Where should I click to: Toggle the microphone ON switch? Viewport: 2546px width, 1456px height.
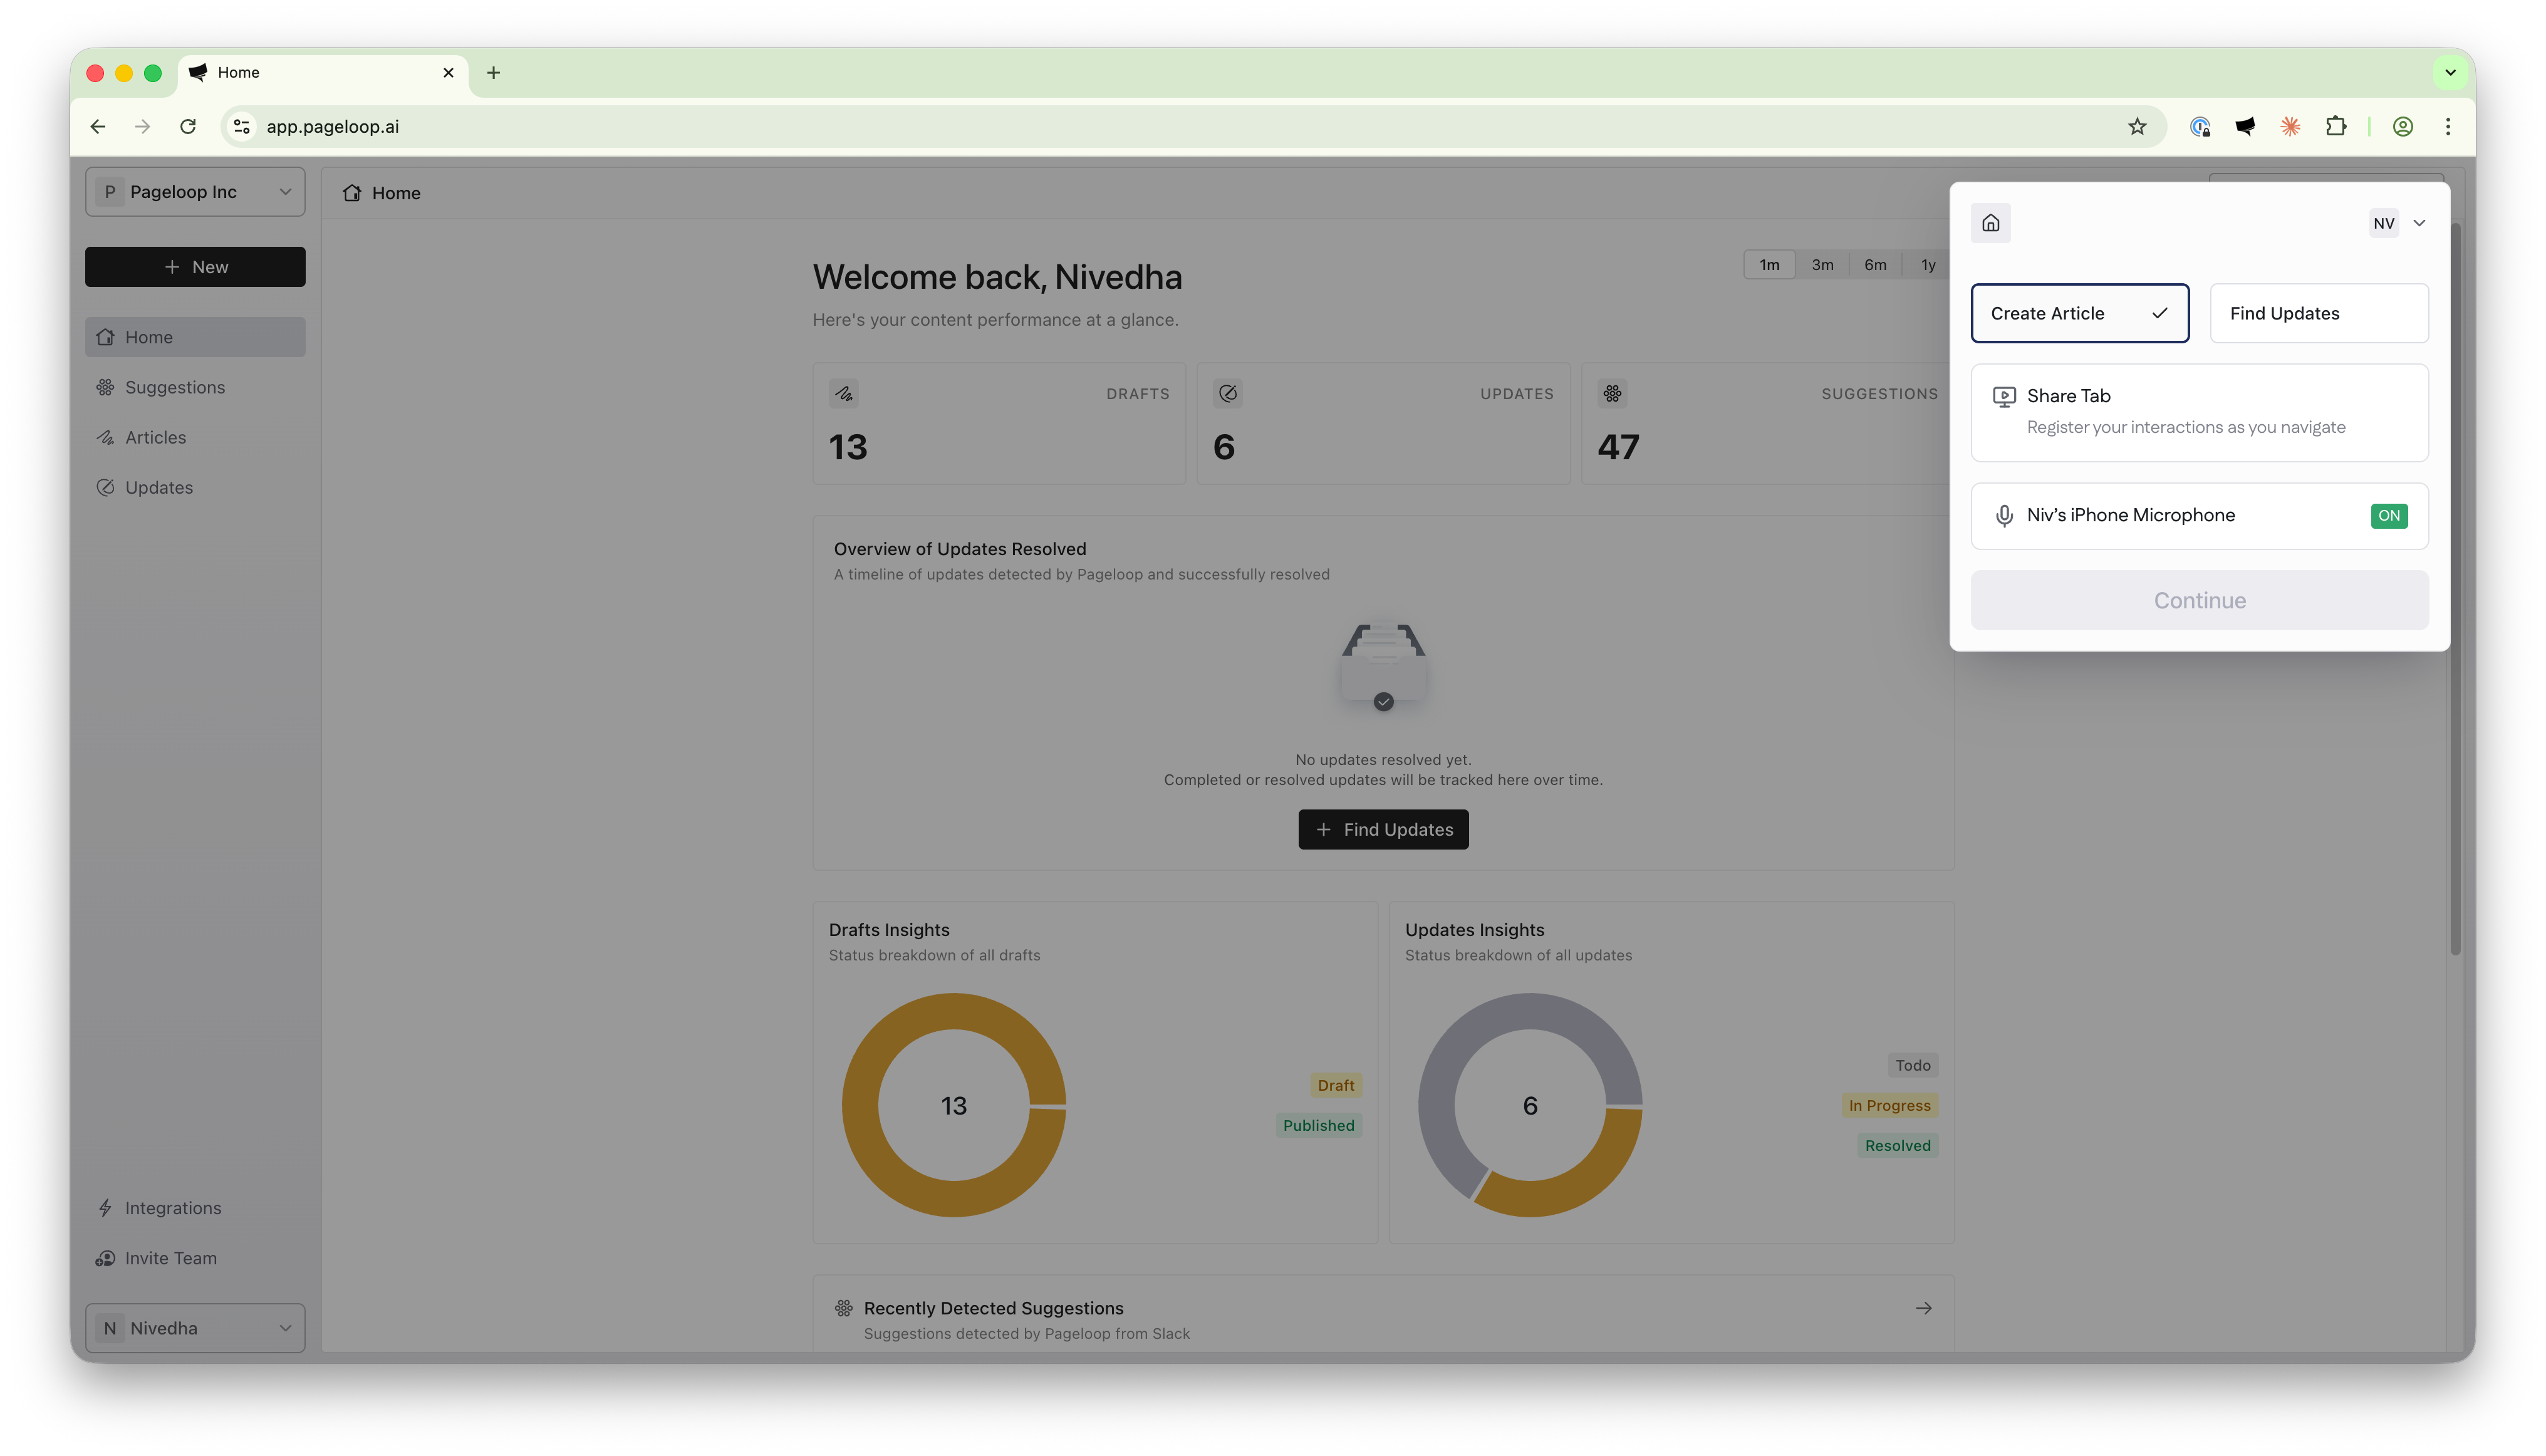click(2388, 516)
